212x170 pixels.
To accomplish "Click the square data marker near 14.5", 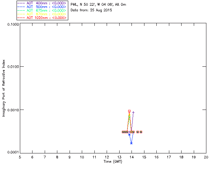I will [x=138, y=132].
